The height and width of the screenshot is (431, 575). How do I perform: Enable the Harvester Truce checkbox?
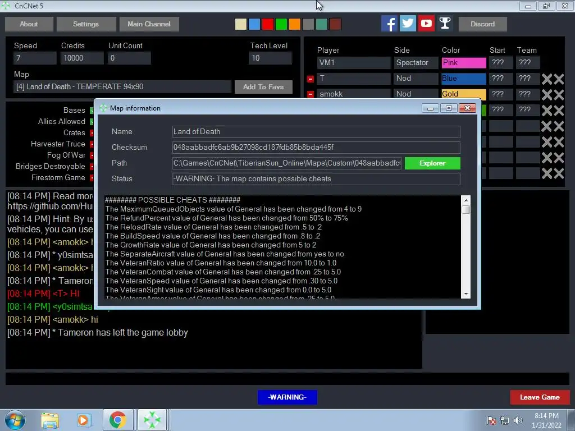point(92,144)
